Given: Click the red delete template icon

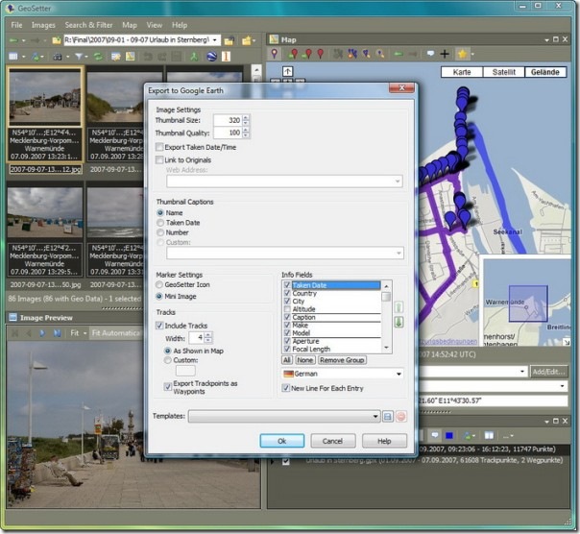Looking at the screenshot, I should click(x=401, y=416).
